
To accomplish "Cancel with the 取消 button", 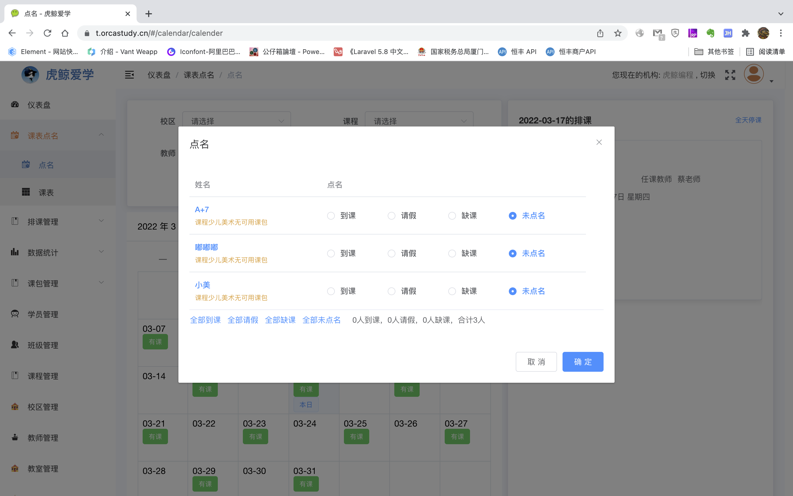I will coord(536,362).
